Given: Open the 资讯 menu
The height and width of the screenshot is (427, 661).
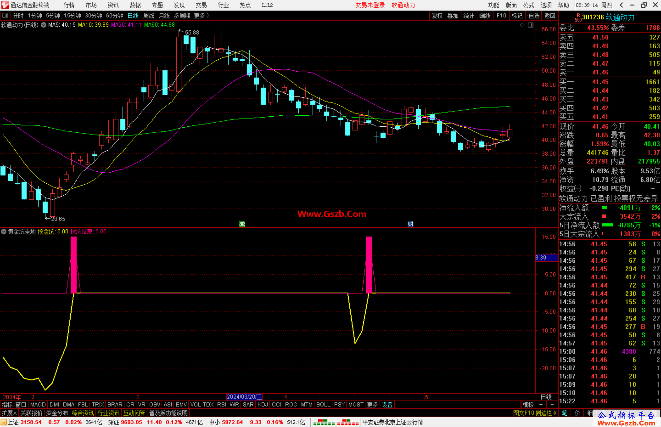Looking at the screenshot, I should 113,5.
